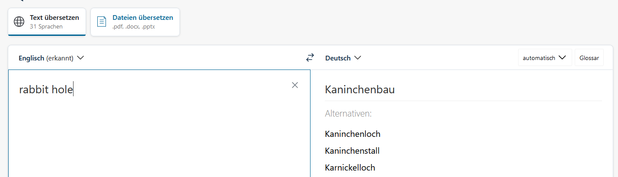Click the globe icon on Text übersetzen tab
This screenshot has height=177, width=618.
click(x=19, y=22)
